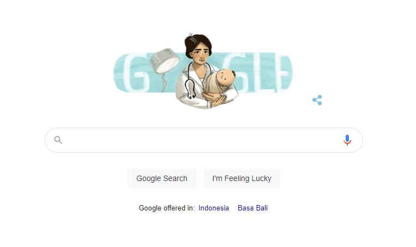Click the second G behind the baby
This screenshot has width=416, height=247.
tap(239, 72)
